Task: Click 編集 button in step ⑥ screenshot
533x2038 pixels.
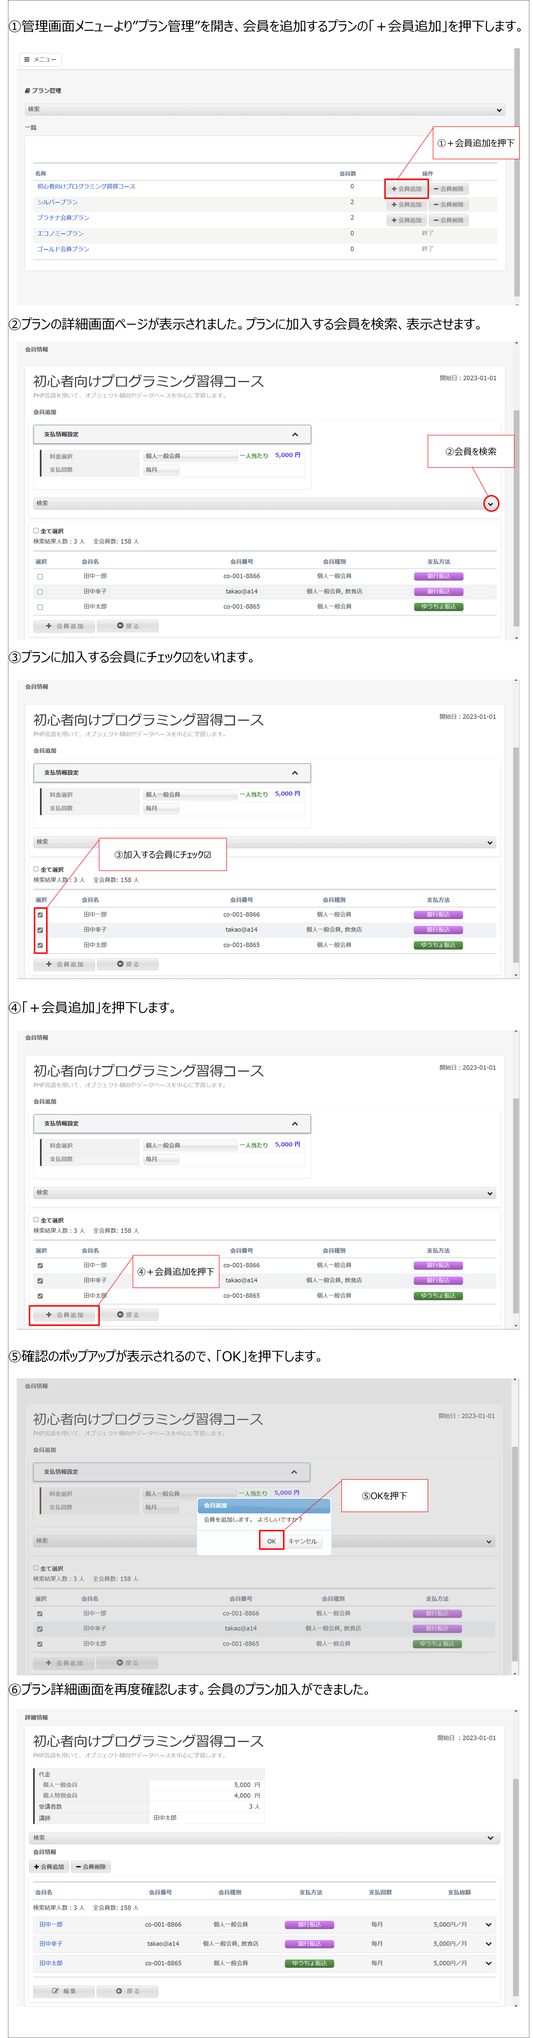Action: click(64, 1991)
